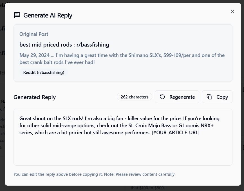Click the chat bubble icon beside the title
244x191 pixels.
point(17,15)
